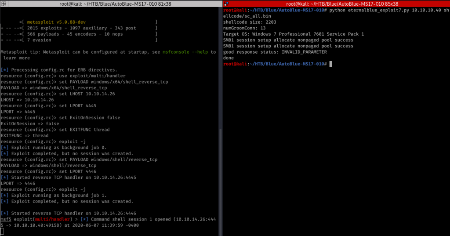Click the '10.10.10.40:49158' session timestamp line
The height and width of the screenshot is (236, 450).
[x=70, y=225]
